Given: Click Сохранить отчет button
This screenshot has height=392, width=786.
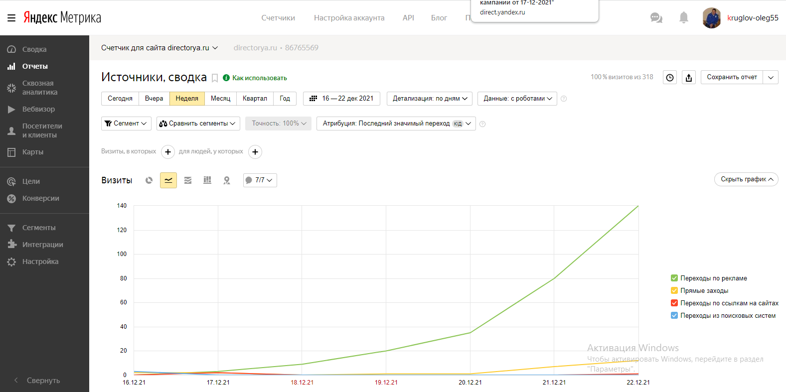Looking at the screenshot, I should [x=732, y=77].
